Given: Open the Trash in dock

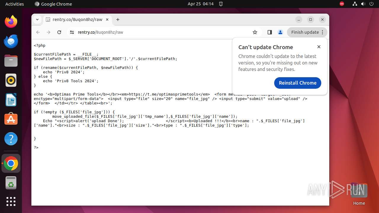Looking at the screenshot, I should pos(11,183).
